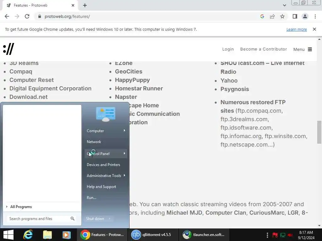Click the 'Yahoo' list item
Viewport: 322px width, 241px height.
(229, 81)
